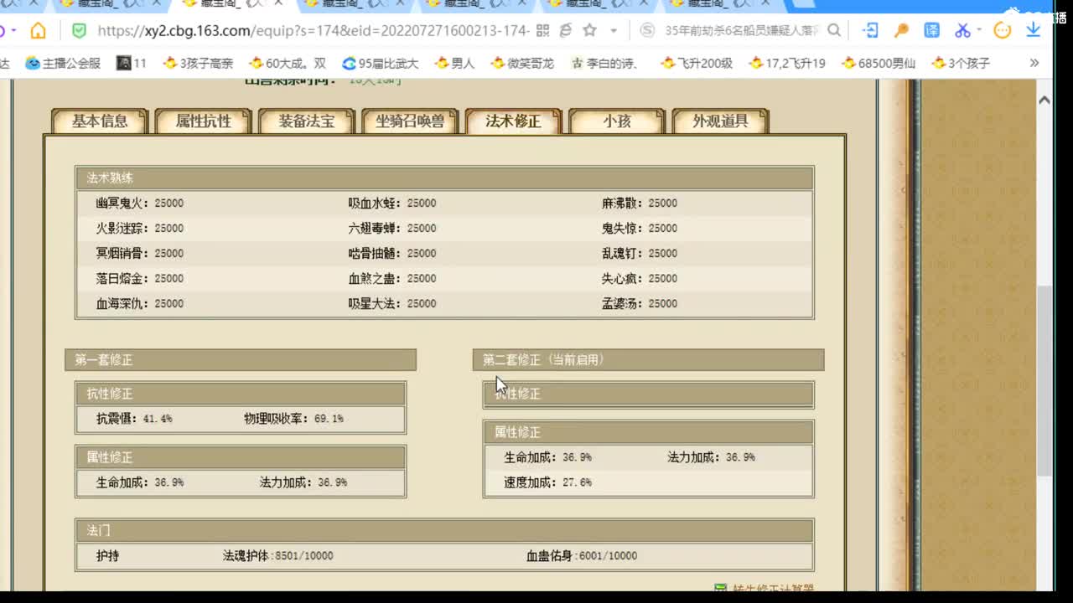Open the key password manager icon
Screen dimensions: 1073x603
click(901, 31)
